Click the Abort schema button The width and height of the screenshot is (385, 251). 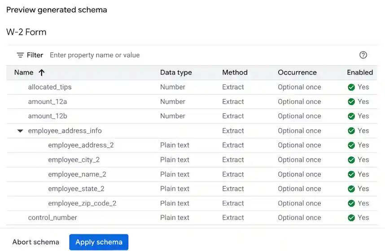(36, 242)
